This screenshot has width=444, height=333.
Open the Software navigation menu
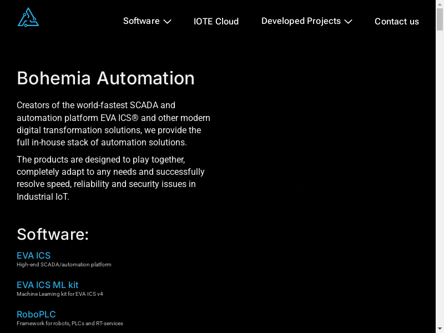tap(141, 21)
